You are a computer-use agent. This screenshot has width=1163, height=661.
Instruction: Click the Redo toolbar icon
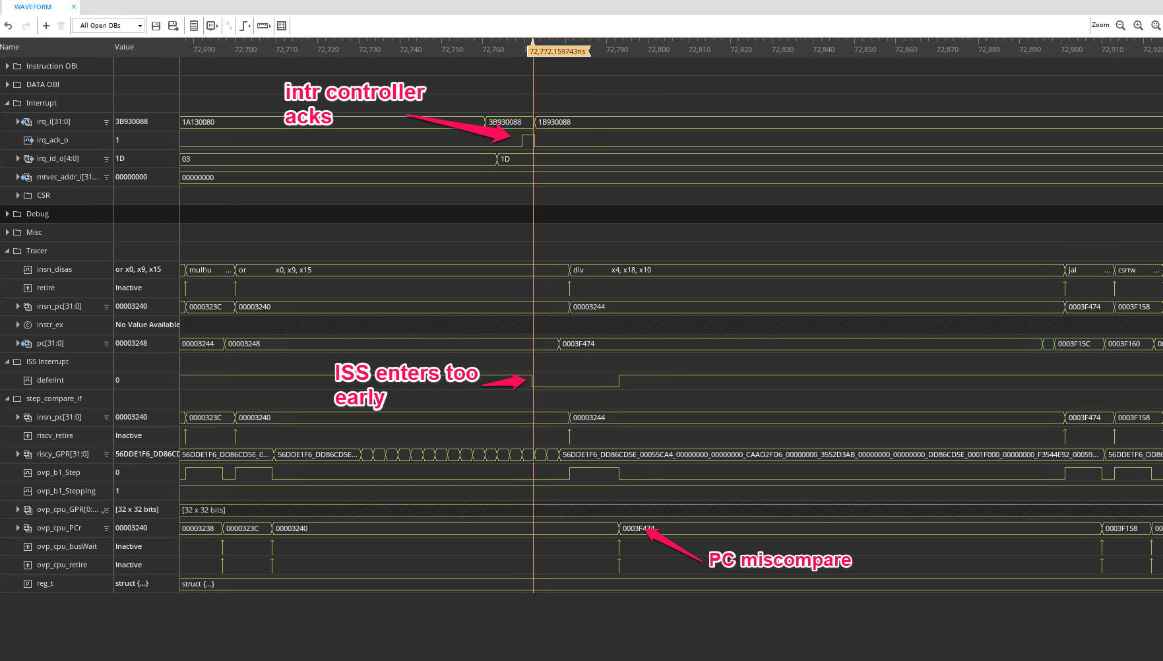(26, 26)
